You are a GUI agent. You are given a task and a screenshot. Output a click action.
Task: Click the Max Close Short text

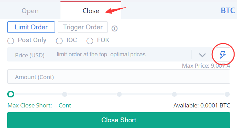(39, 105)
